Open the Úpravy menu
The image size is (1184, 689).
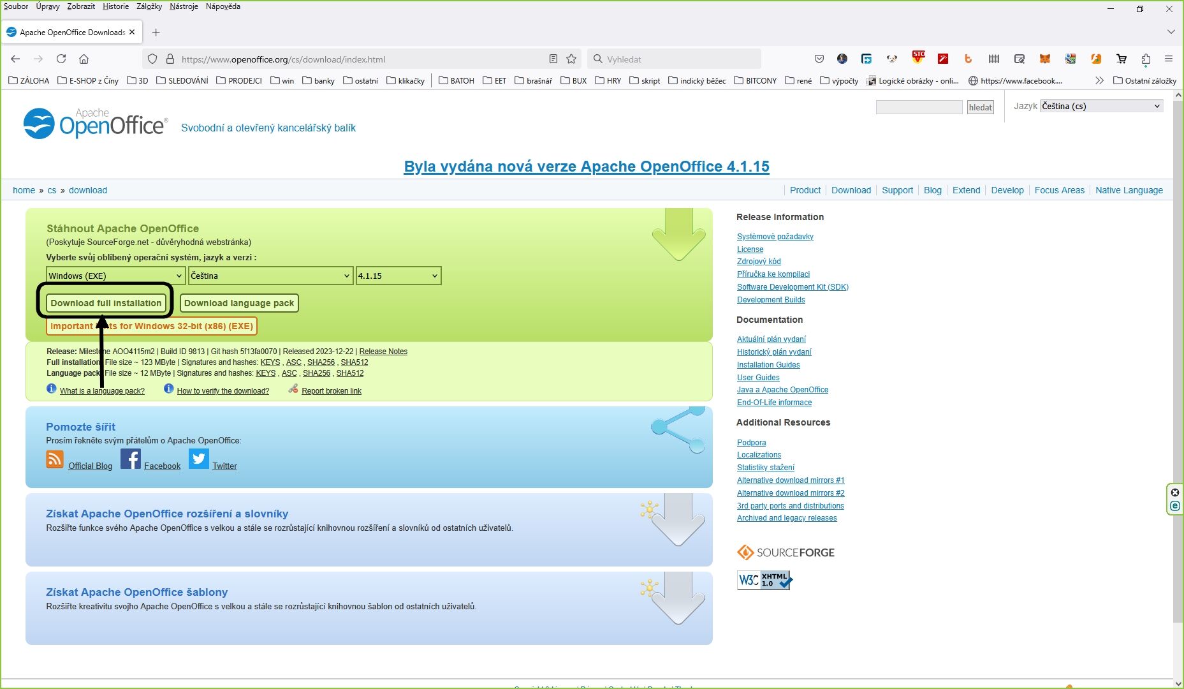coord(48,6)
